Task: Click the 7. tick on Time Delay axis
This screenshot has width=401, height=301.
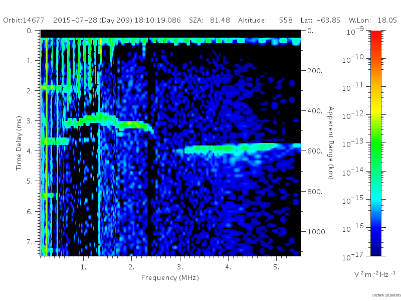Action: click(30, 242)
